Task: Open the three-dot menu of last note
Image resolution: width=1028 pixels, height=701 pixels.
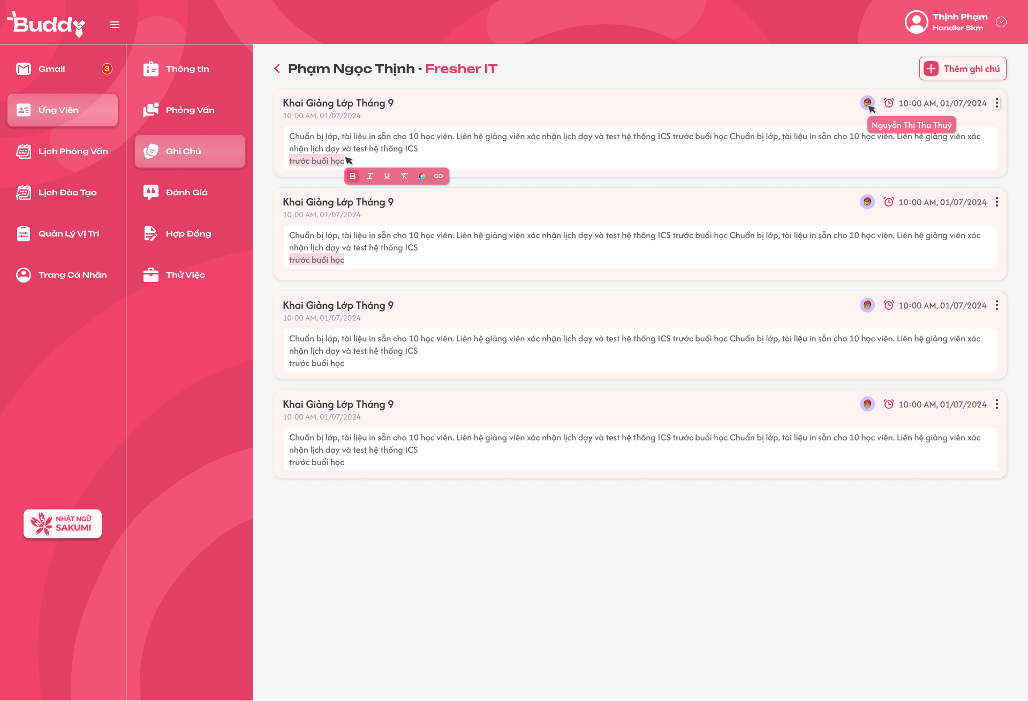Action: [997, 404]
